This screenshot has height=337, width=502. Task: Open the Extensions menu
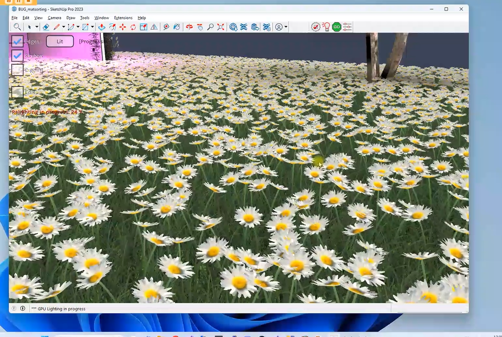(123, 18)
